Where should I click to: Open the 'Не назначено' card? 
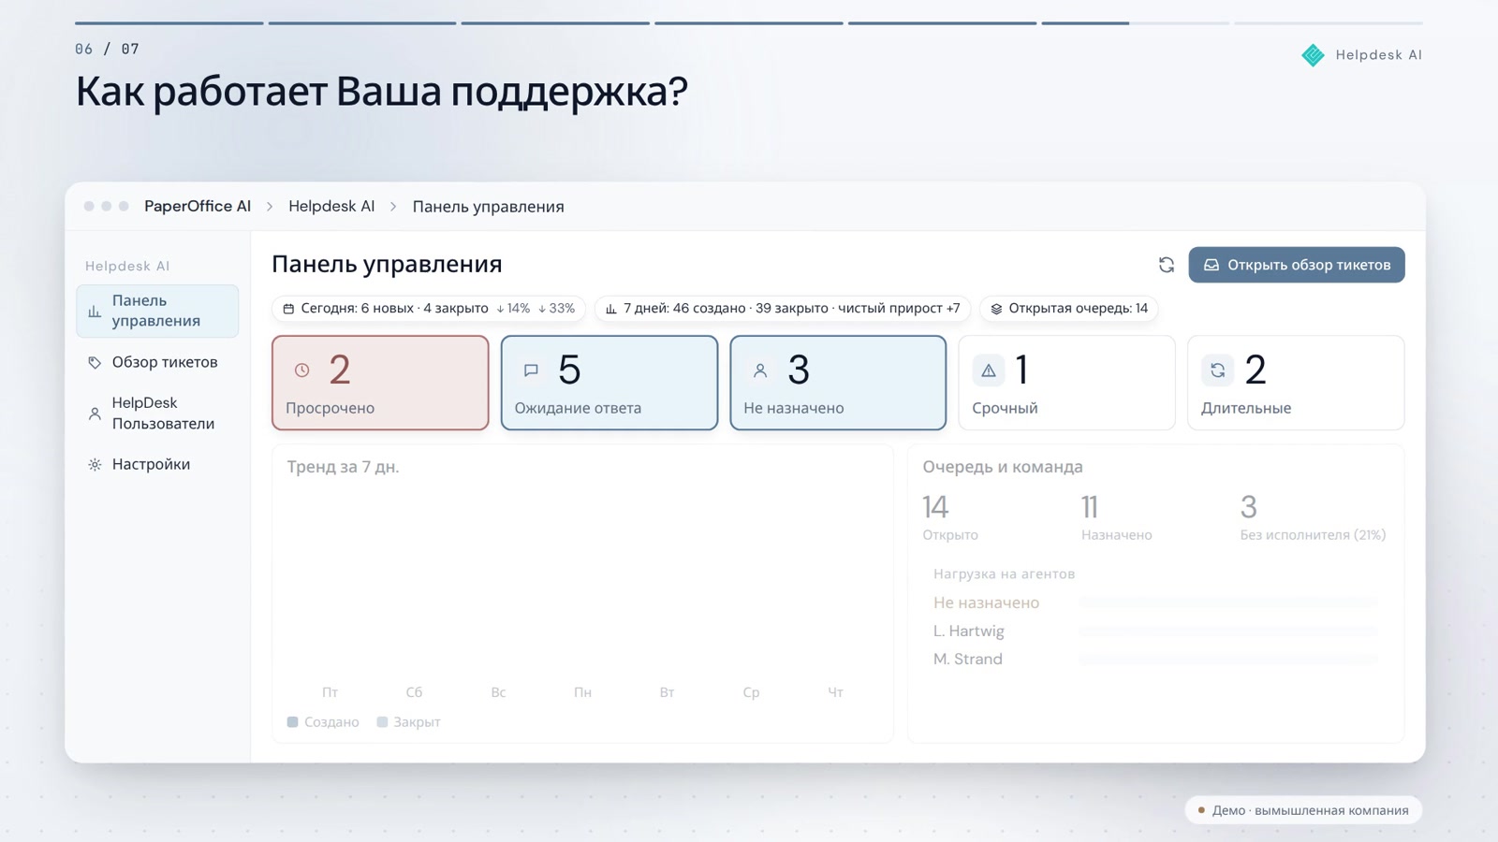click(x=838, y=383)
